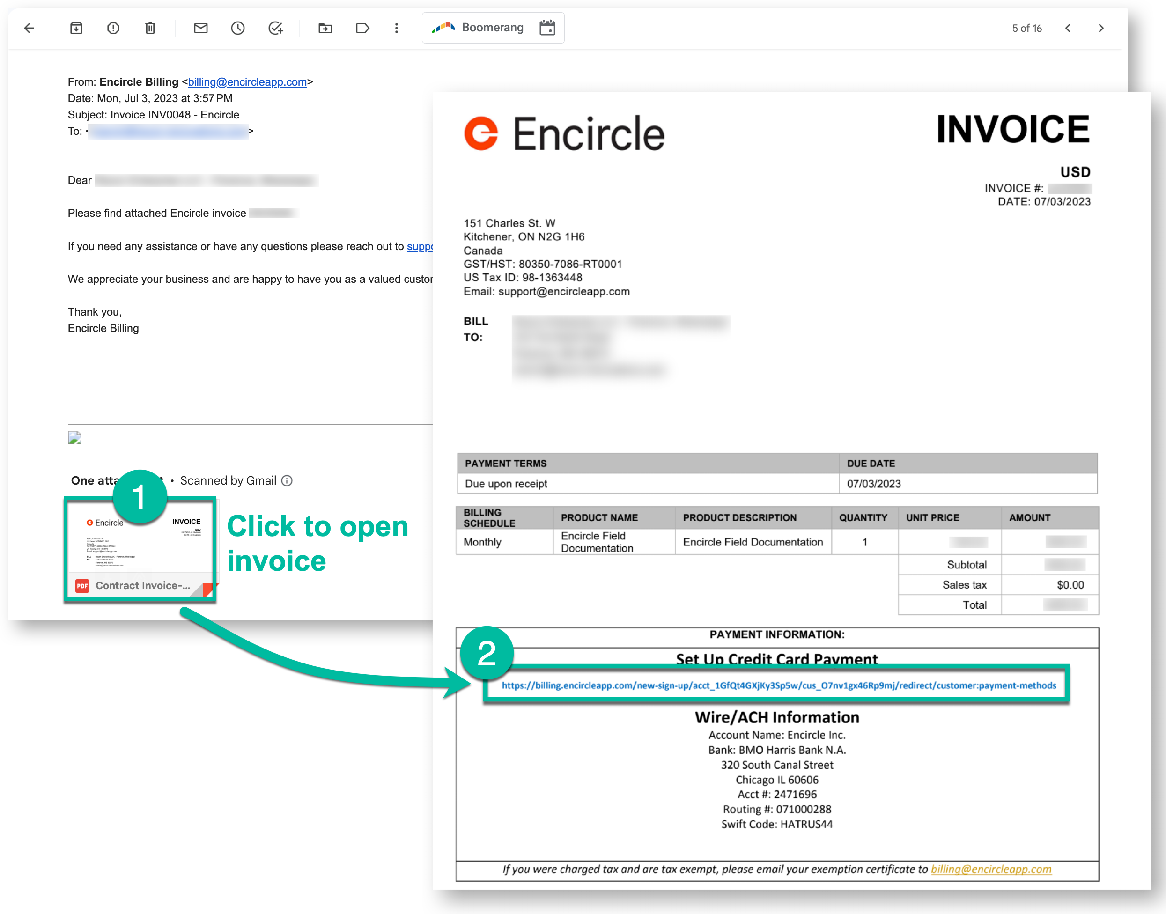Open the Labels icon
Screen dimensions: 1166x914
point(362,28)
